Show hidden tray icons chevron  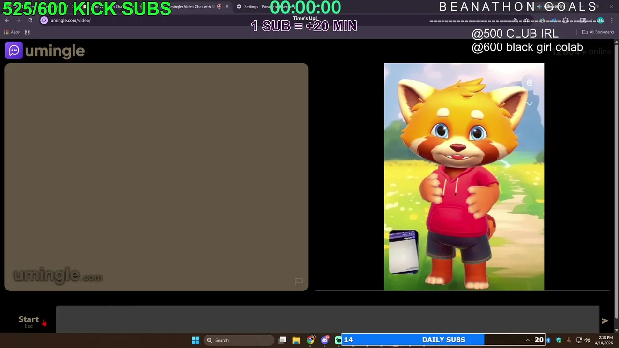point(528,340)
